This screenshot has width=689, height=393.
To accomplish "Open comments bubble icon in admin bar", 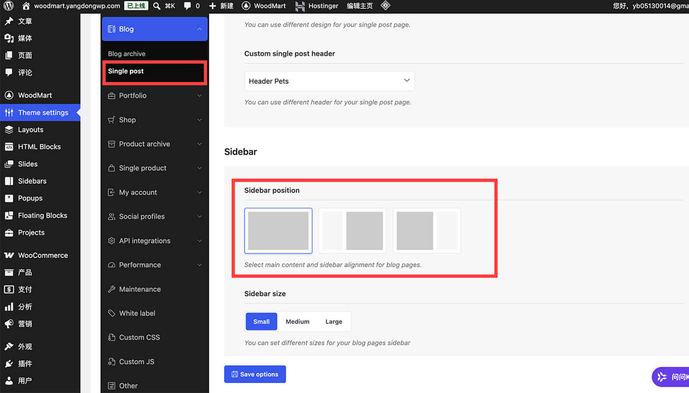I will click(188, 6).
